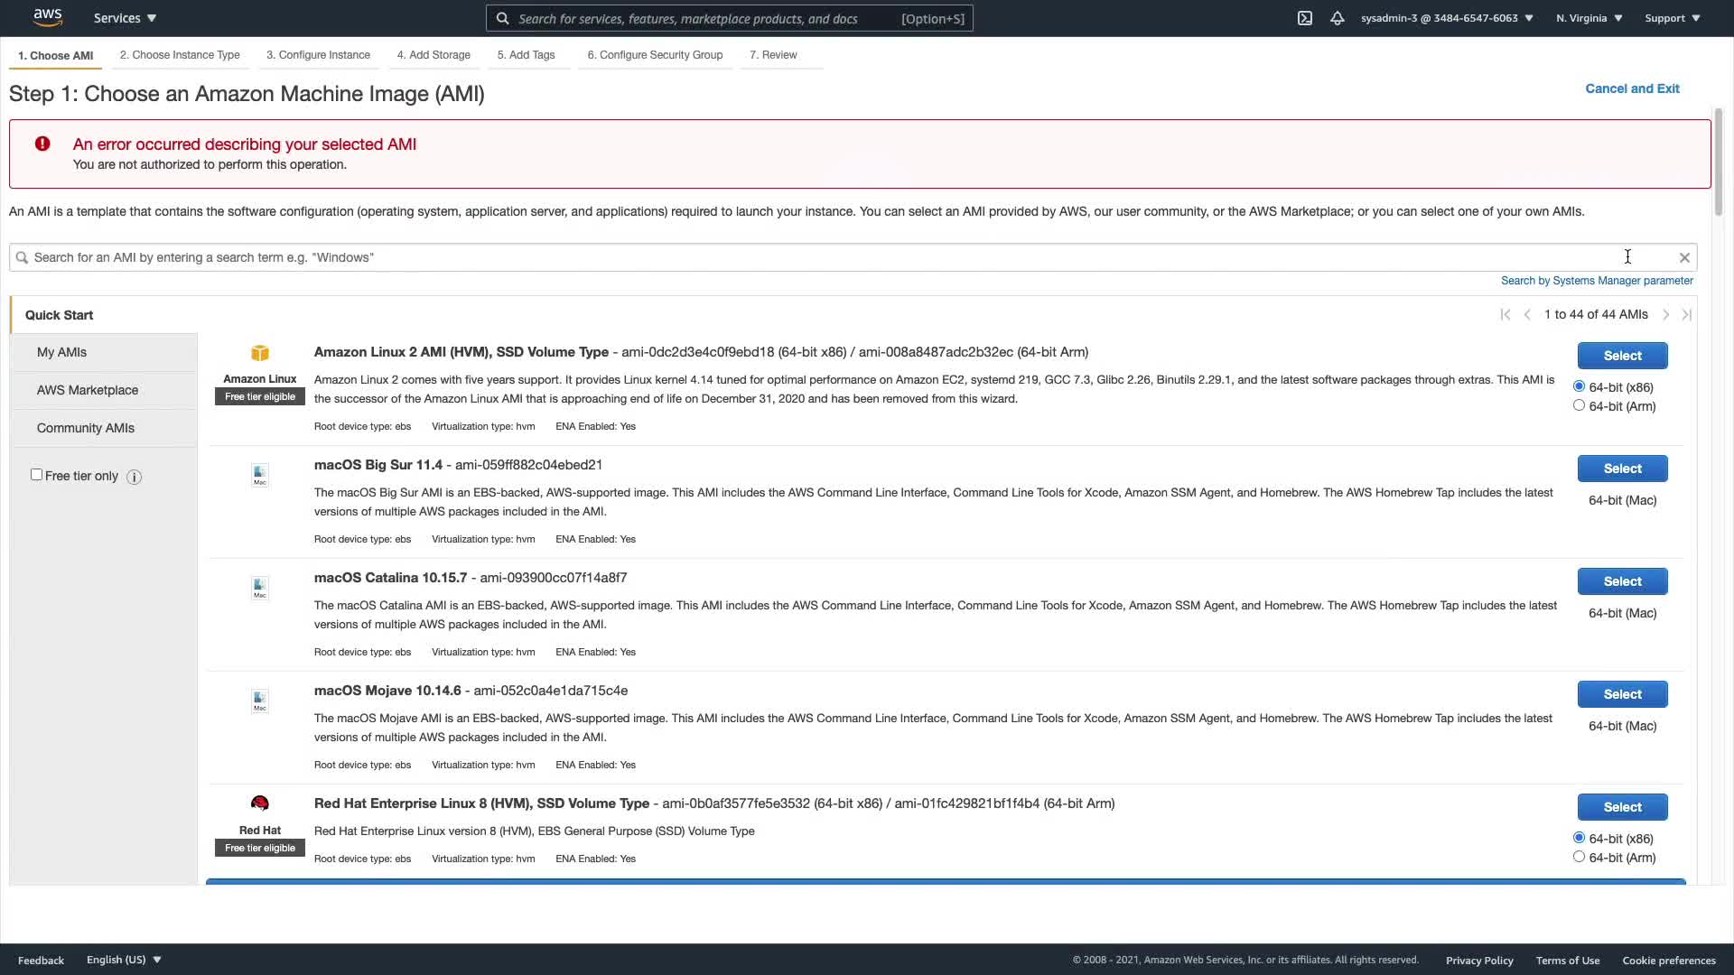Select 64-bit (Arm) for Amazon Linux 2
Screen dimensions: 1734x975
coord(1579,405)
